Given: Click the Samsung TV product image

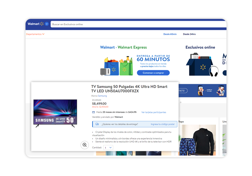Looking at the screenshot, I should (55, 113).
